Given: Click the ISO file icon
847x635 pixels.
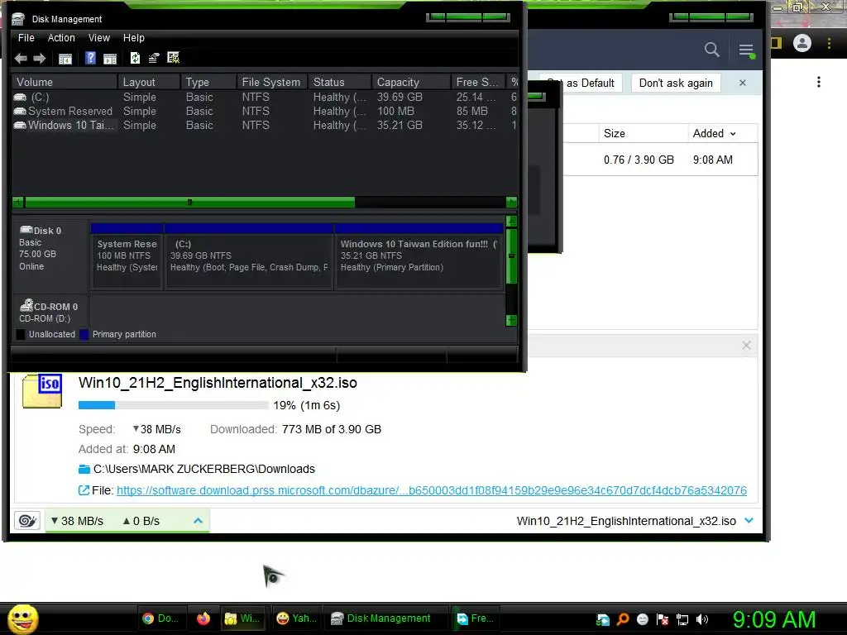Looking at the screenshot, I should (x=42, y=391).
